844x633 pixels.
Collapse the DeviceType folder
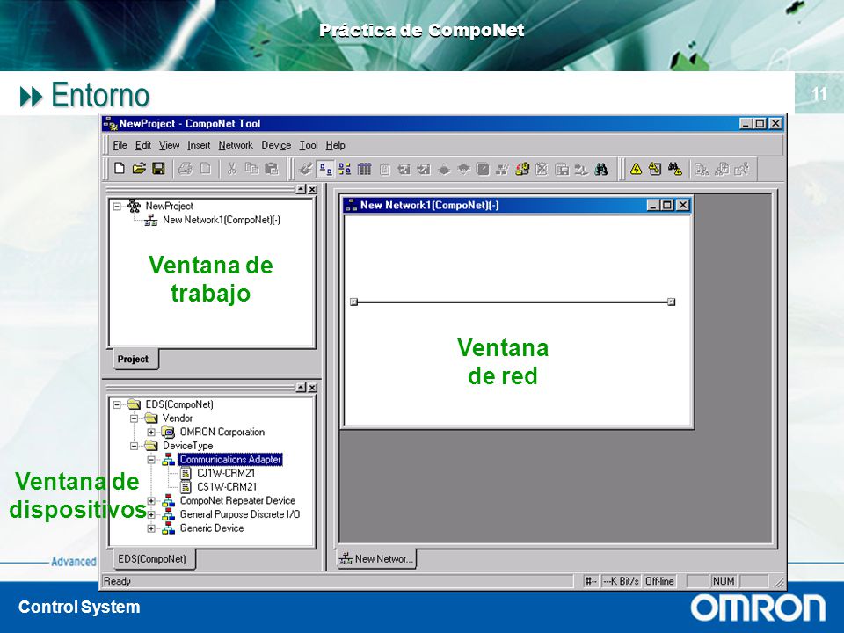[x=134, y=446]
